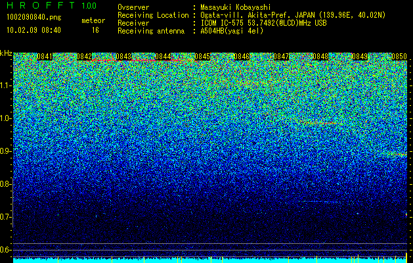413x263 pixels.
Task: Click the 0843 time marker
Action: coord(123,57)
